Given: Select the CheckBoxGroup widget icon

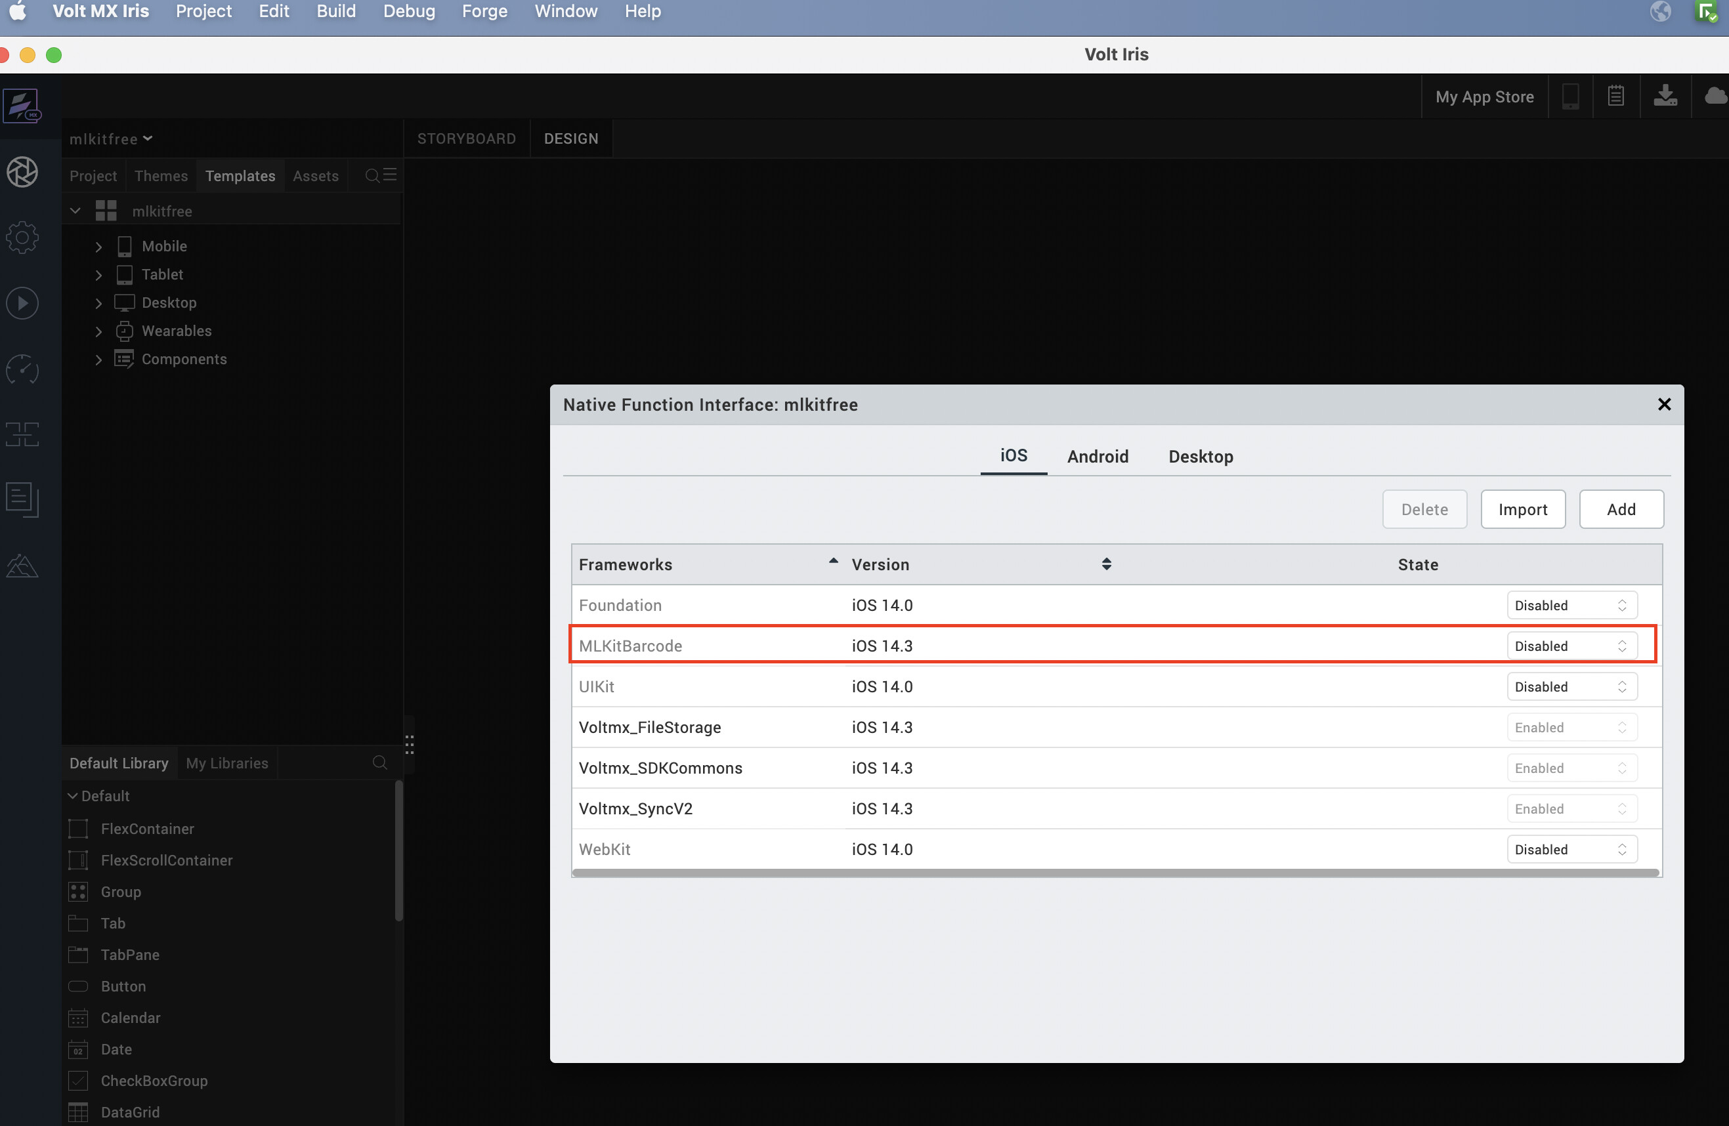Looking at the screenshot, I should coord(77,1080).
